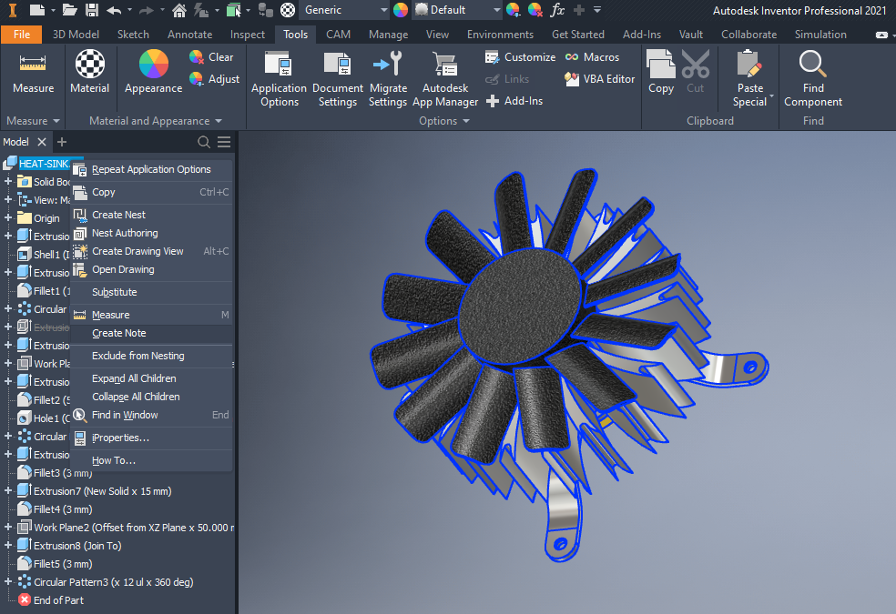The image size is (896, 614).
Task: Click Adjust appearance tool
Action: click(x=214, y=79)
